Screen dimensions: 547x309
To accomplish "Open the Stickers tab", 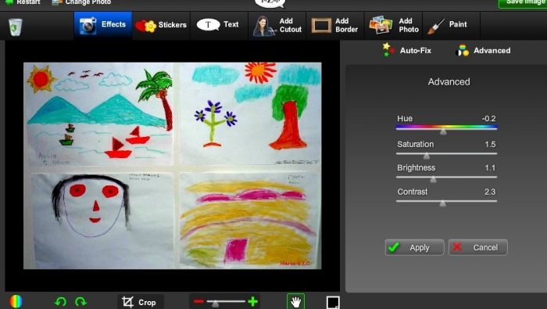I will pos(161,25).
